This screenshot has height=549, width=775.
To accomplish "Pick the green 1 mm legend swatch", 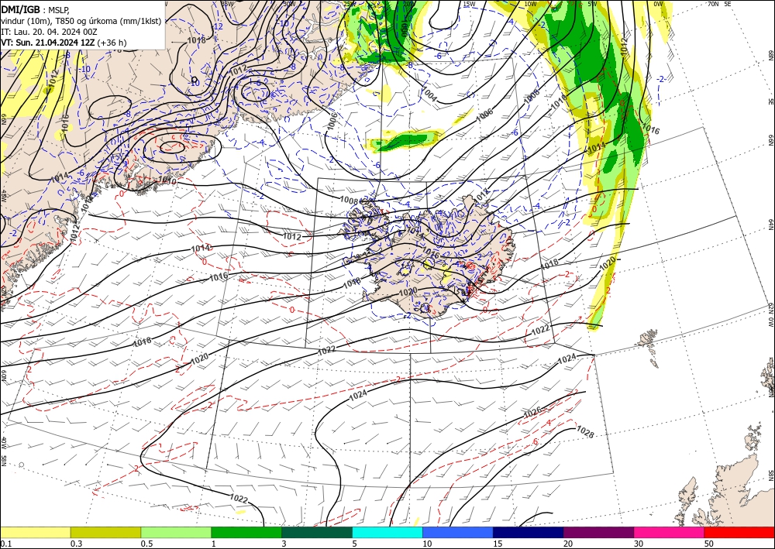I will point(246,532).
